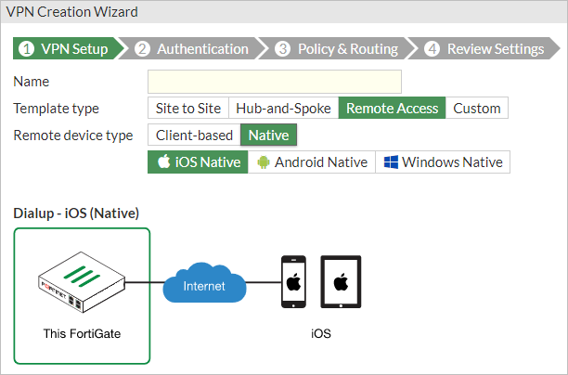568x375 pixels.
Task: Go to Authentication step
Action: [194, 48]
